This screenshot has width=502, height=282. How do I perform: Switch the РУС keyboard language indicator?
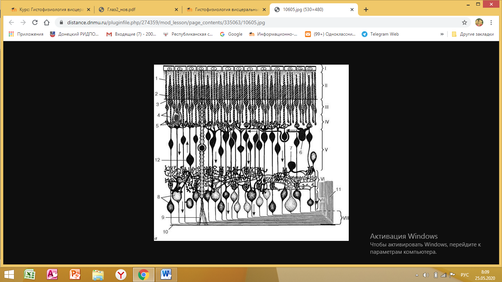pos(465,275)
